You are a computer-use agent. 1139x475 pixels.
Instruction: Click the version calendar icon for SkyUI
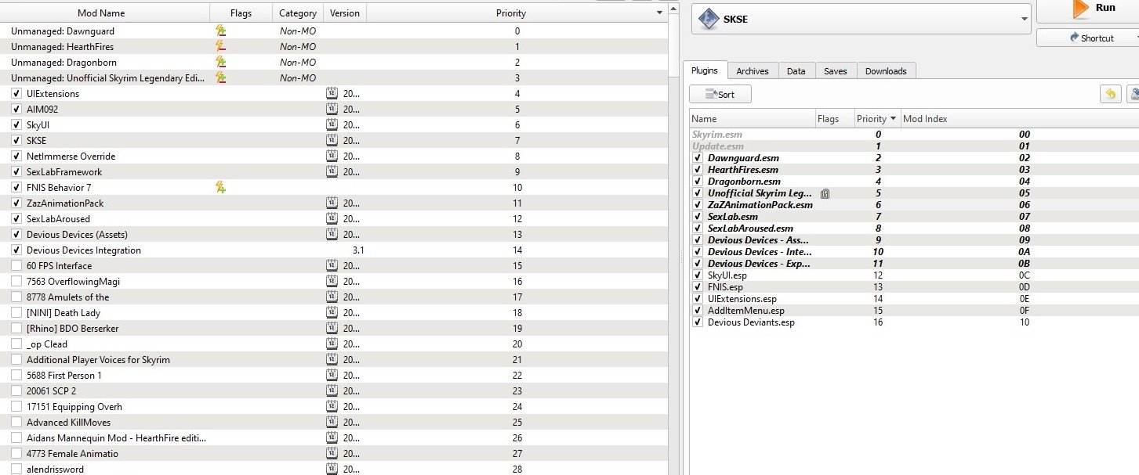(332, 124)
